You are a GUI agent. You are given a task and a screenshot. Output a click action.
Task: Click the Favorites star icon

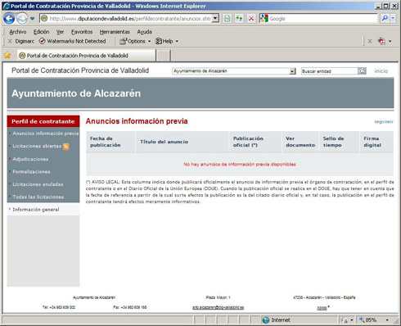[x=7, y=56]
